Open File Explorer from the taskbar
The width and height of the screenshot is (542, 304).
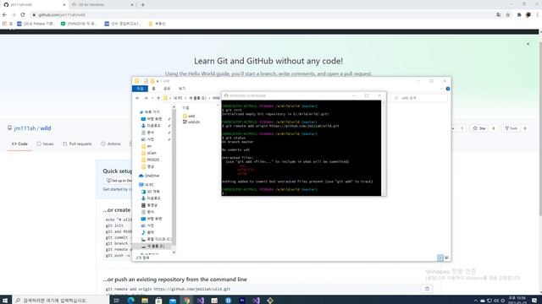click(145, 301)
